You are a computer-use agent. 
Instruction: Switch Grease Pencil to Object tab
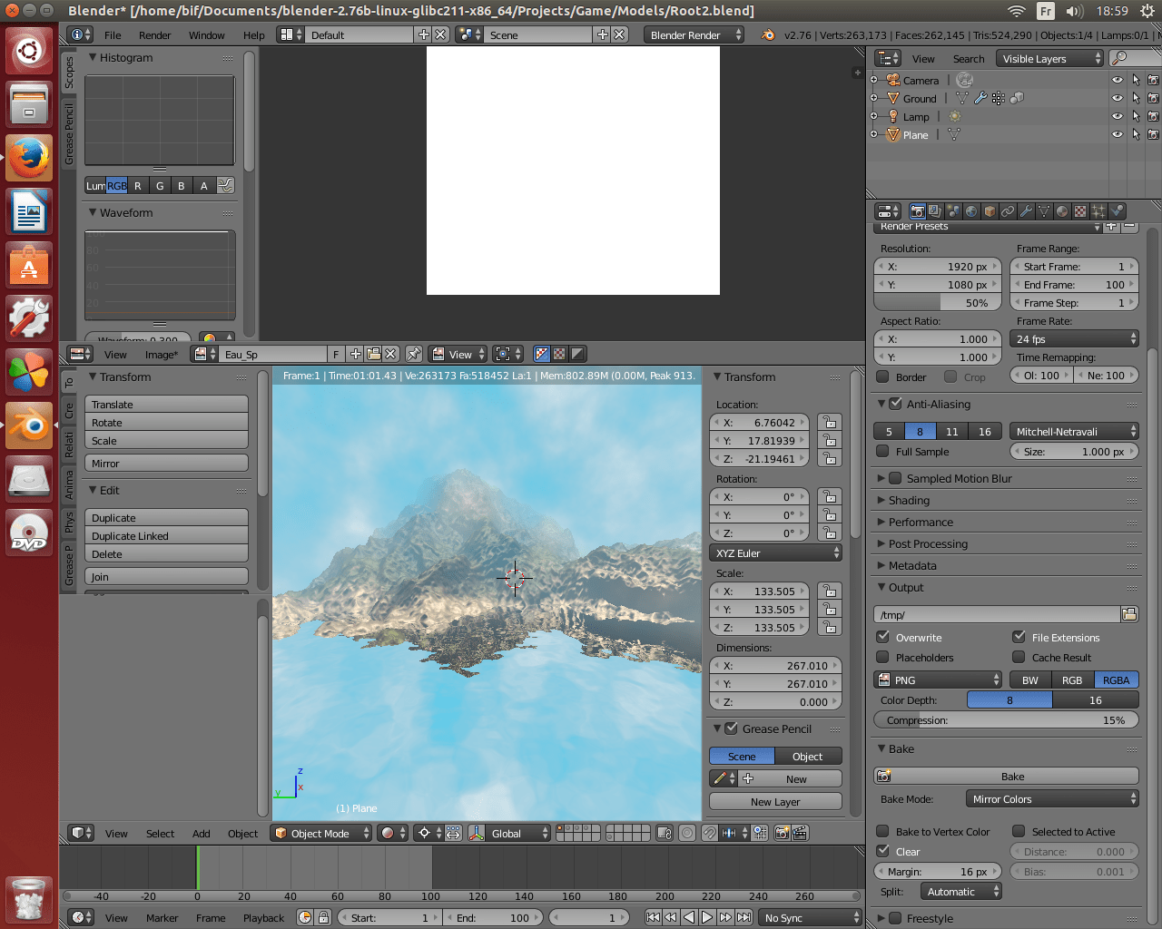pyautogui.click(x=808, y=755)
